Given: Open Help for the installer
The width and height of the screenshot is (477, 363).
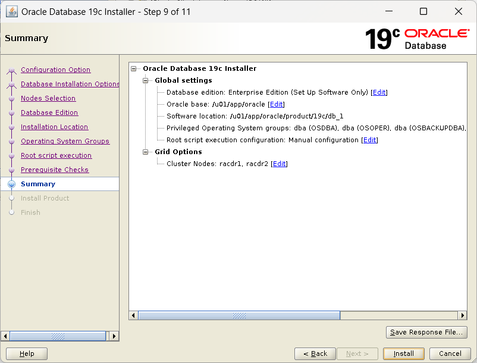Looking at the screenshot, I should point(27,353).
